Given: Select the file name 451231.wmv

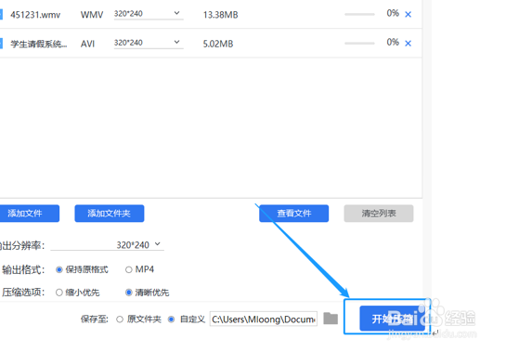Looking at the screenshot, I should coord(35,15).
